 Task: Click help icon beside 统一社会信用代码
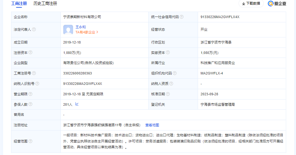pos(181,17)
